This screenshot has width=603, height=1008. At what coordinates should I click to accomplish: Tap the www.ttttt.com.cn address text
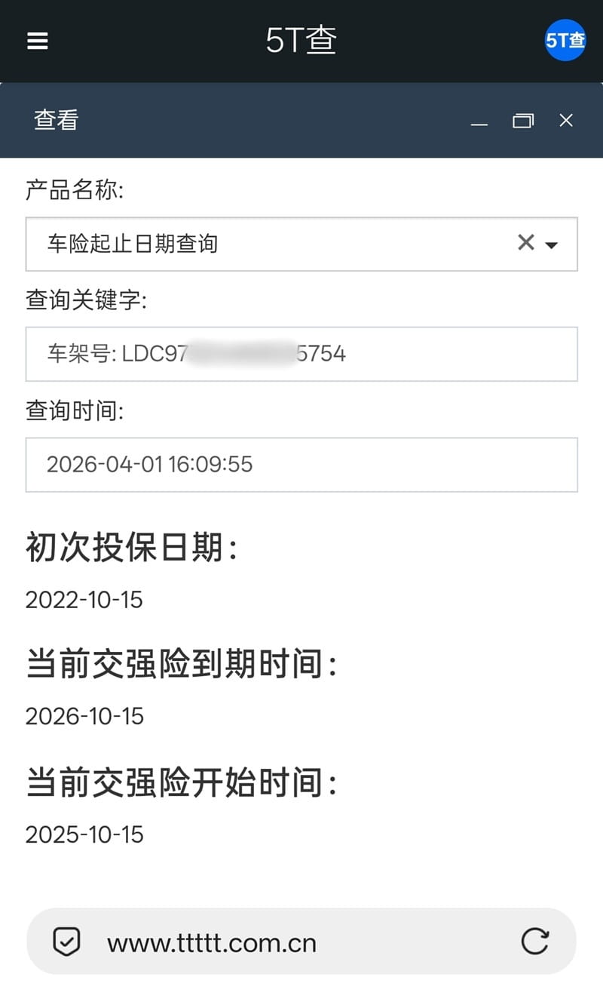click(212, 943)
